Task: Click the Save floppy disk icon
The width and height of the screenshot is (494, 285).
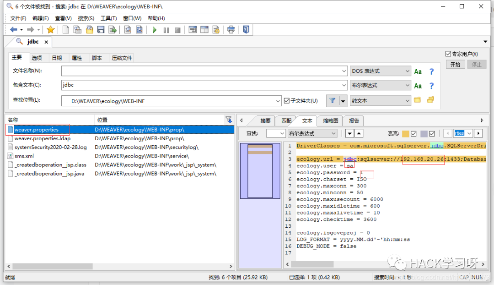Action: [101, 30]
